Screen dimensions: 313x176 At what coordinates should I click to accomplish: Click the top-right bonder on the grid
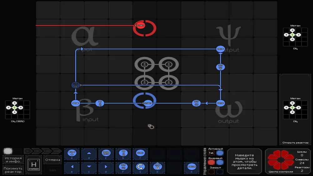pyautogui.click(x=169, y=64)
